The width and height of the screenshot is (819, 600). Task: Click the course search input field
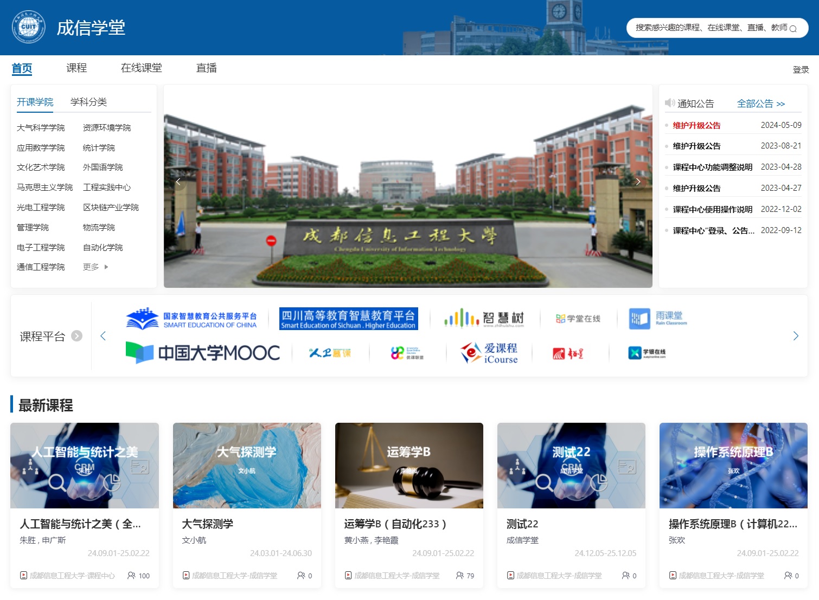(711, 28)
